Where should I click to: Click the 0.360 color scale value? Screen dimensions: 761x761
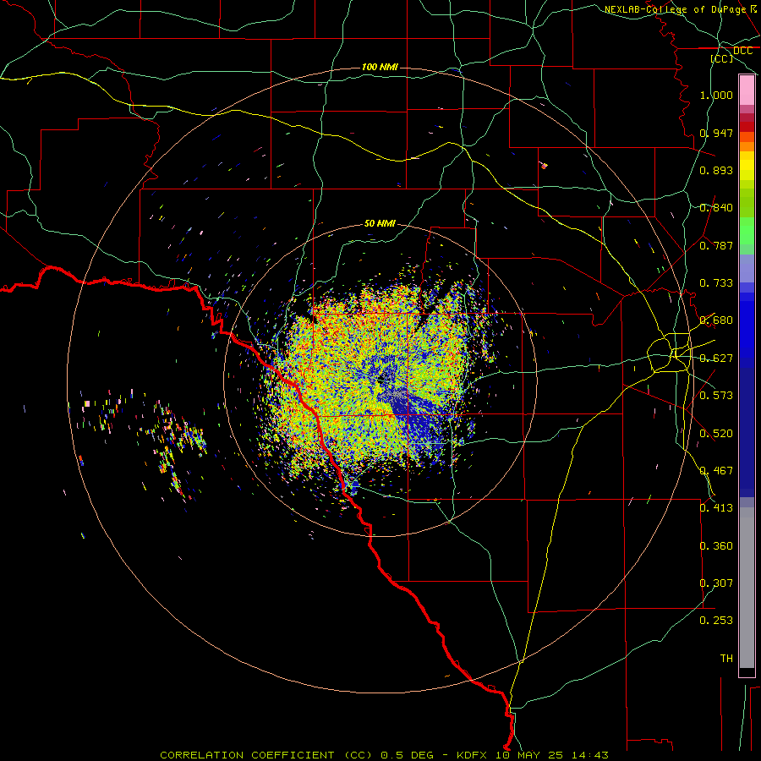tap(716, 546)
